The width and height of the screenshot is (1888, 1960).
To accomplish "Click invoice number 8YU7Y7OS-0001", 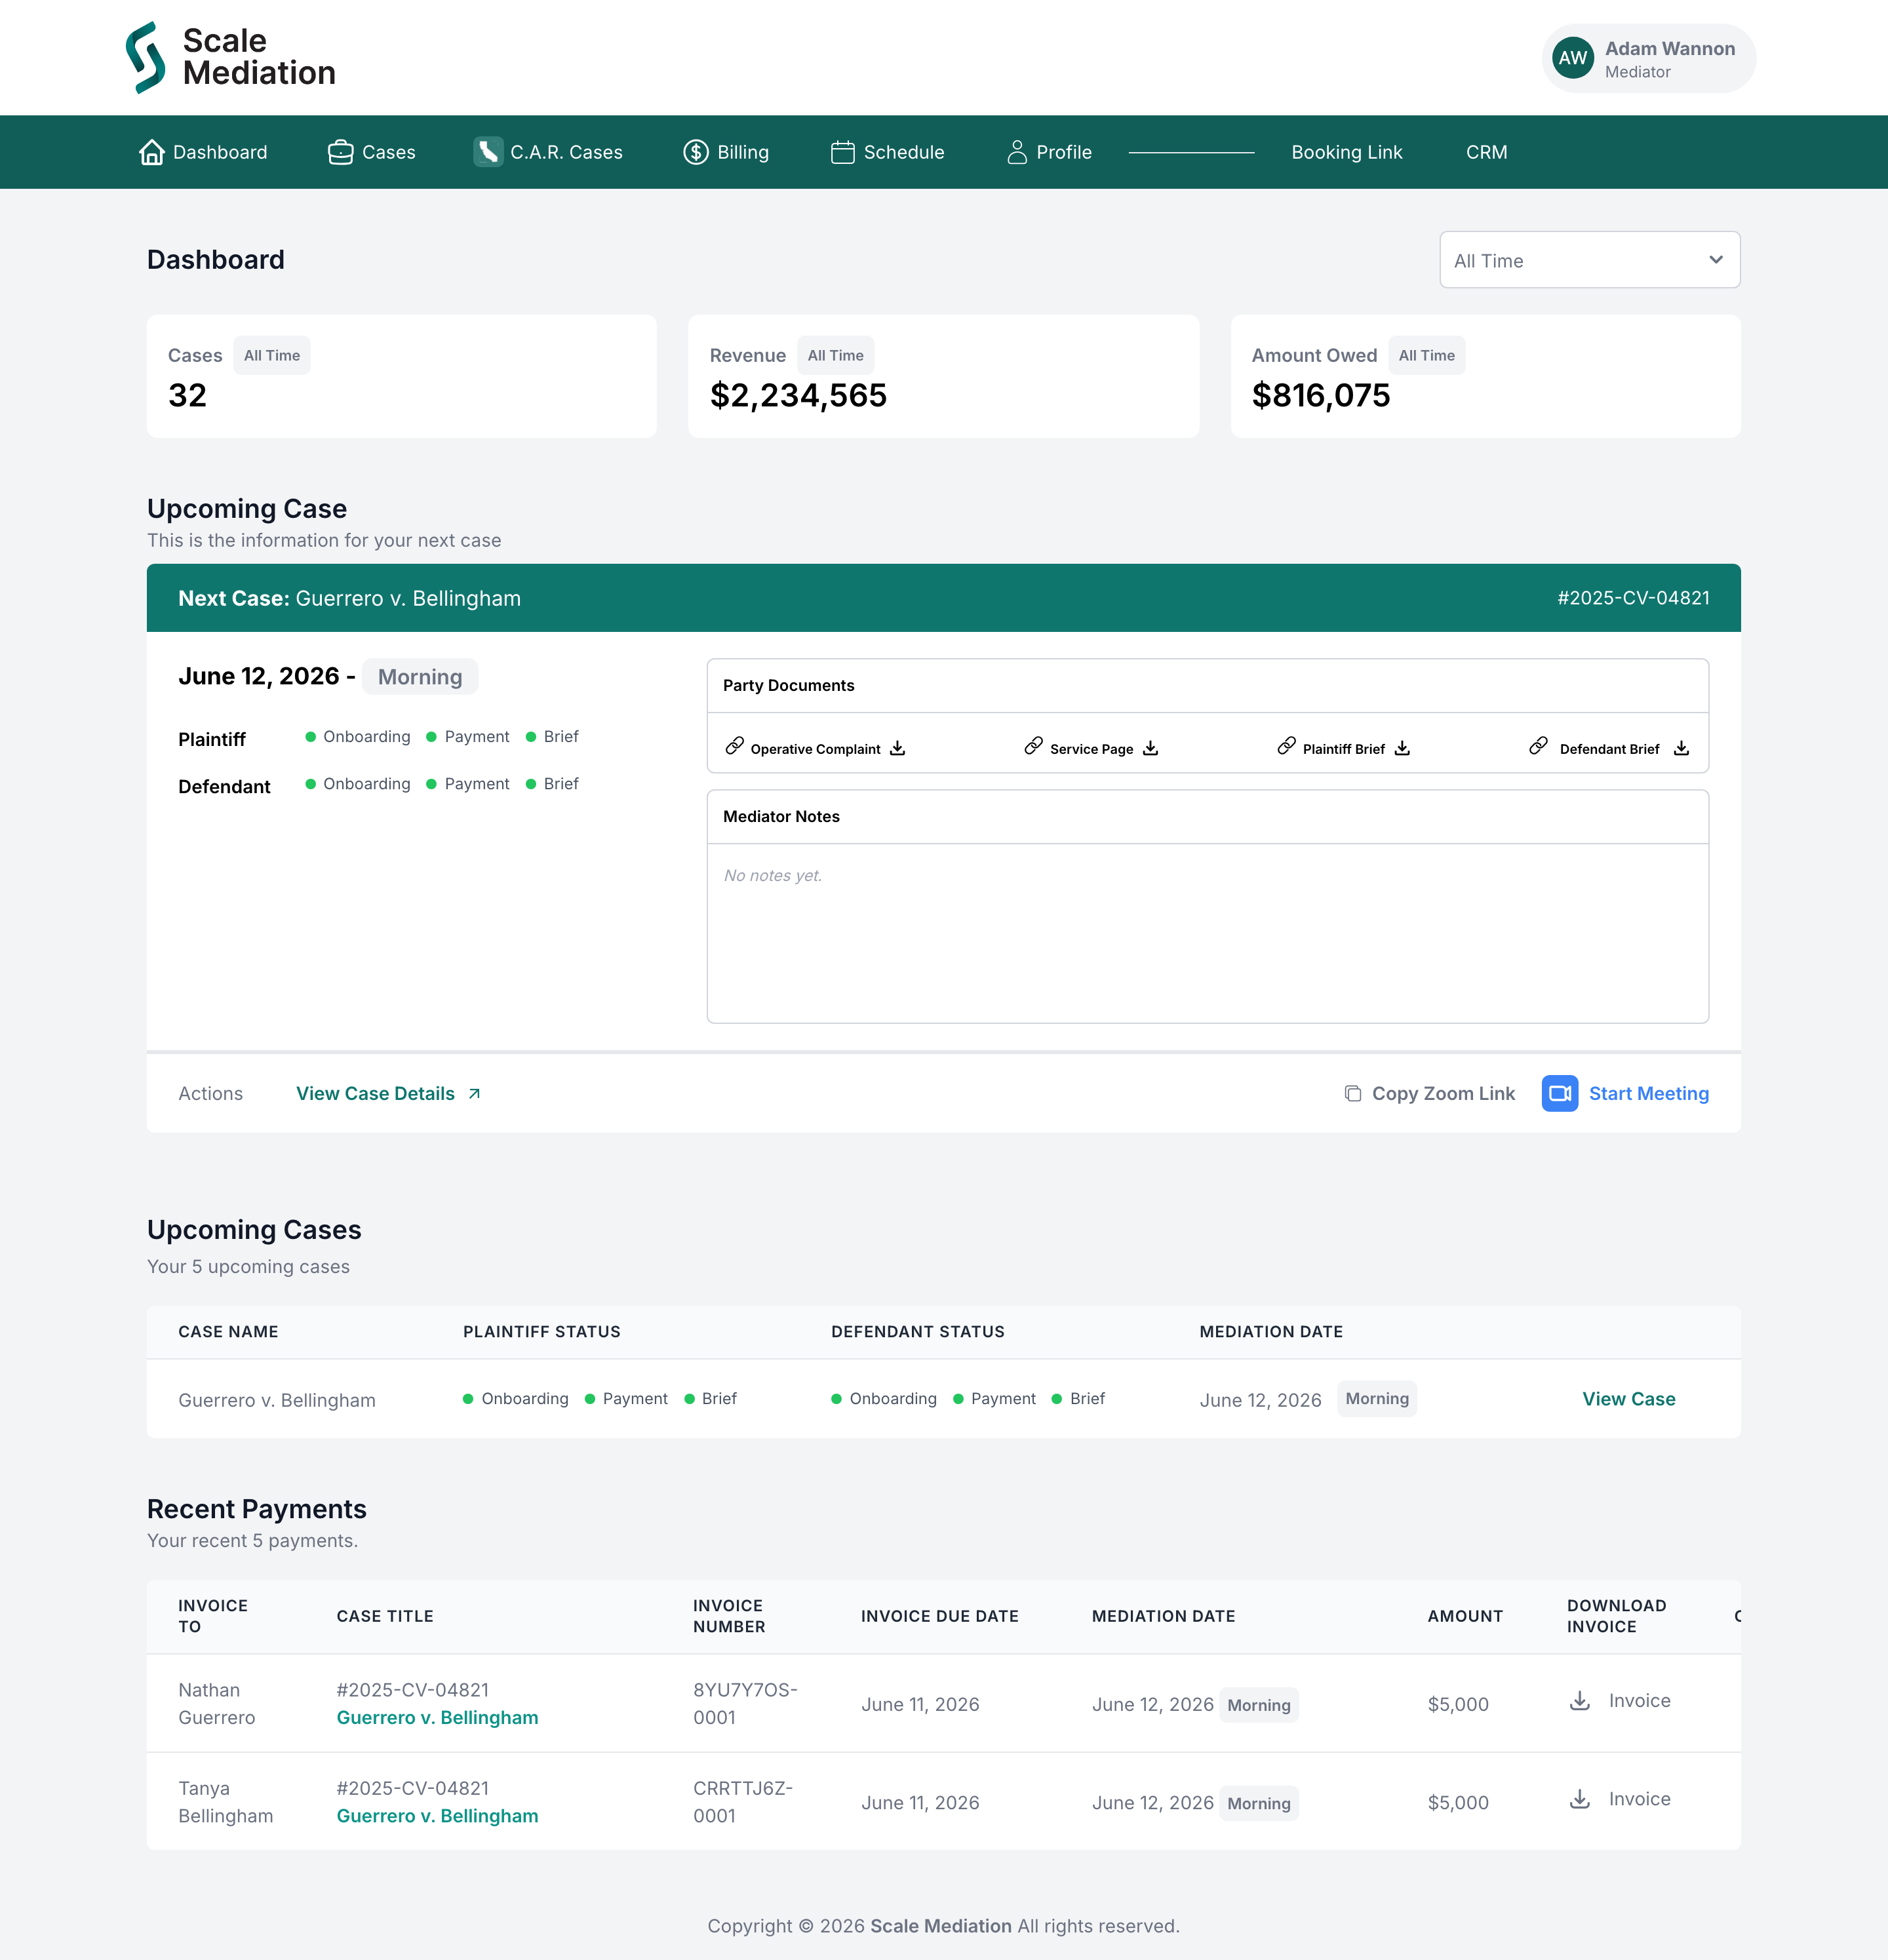I will coord(745,1703).
